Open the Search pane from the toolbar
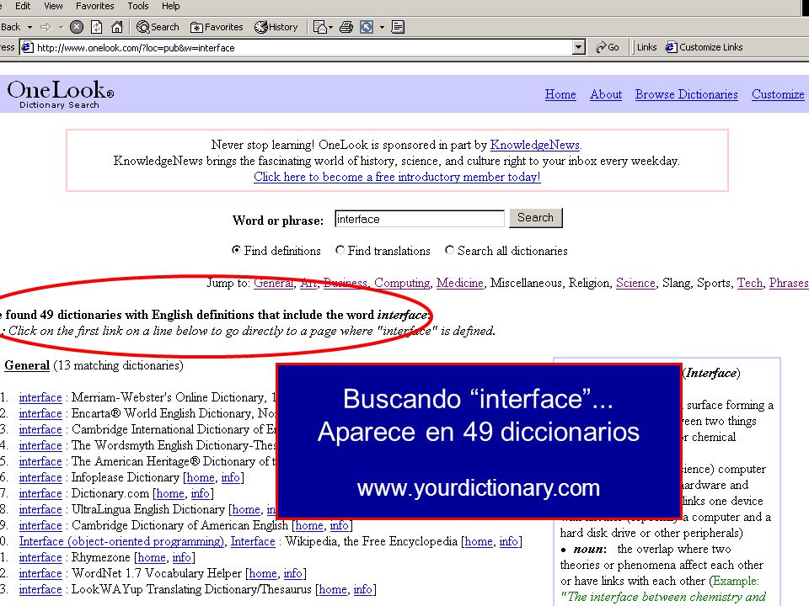Image resolution: width=809 pixels, height=606 pixels. pos(158,27)
